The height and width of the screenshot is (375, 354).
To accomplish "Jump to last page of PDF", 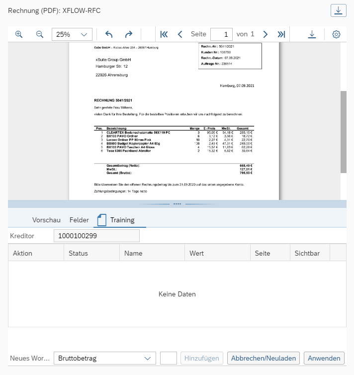I will click(x=281, y=34).
